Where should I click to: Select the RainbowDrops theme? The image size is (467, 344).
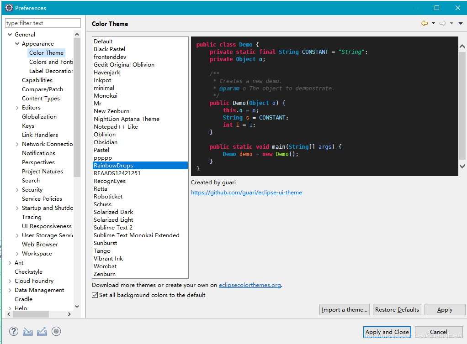[140, 165]
